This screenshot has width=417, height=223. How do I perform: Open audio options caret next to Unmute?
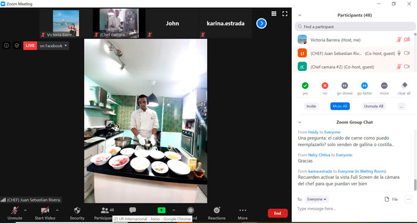tap(25, 210)
